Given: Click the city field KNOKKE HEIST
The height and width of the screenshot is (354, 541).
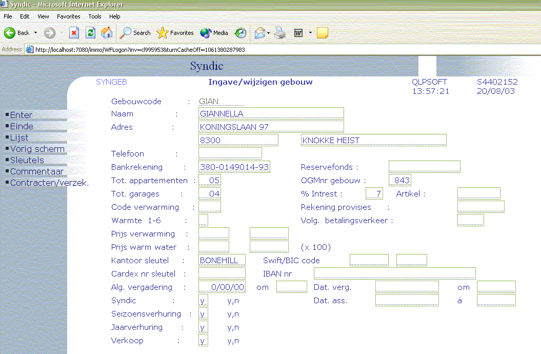Looking at the screenshot, I should [x=374, y=140].
